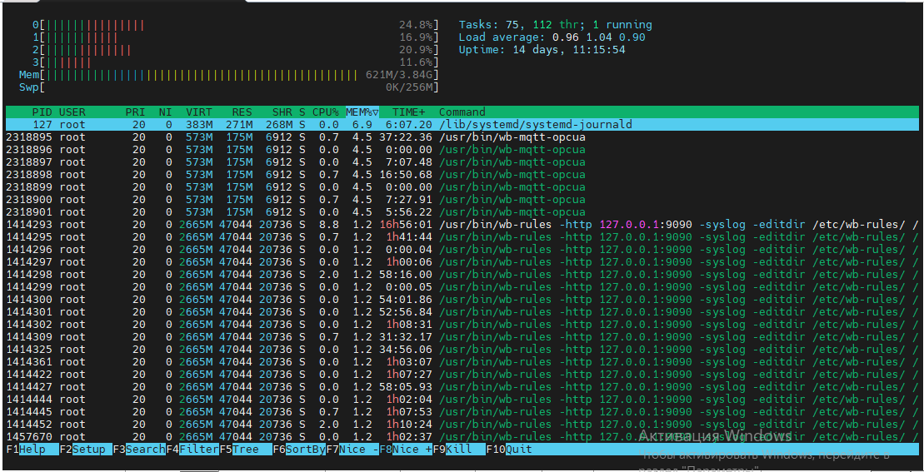Sort by the NI column header
Viewport: 924px width, 472px height.
(x=165, y=112)
